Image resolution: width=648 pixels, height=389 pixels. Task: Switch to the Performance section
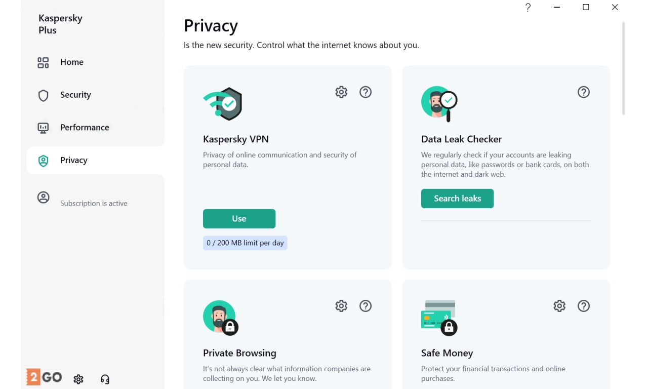click(84, 128)
